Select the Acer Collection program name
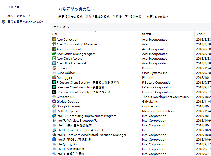Image resolution: width=211 pixels, height=156 pixels. coord(67,40)
